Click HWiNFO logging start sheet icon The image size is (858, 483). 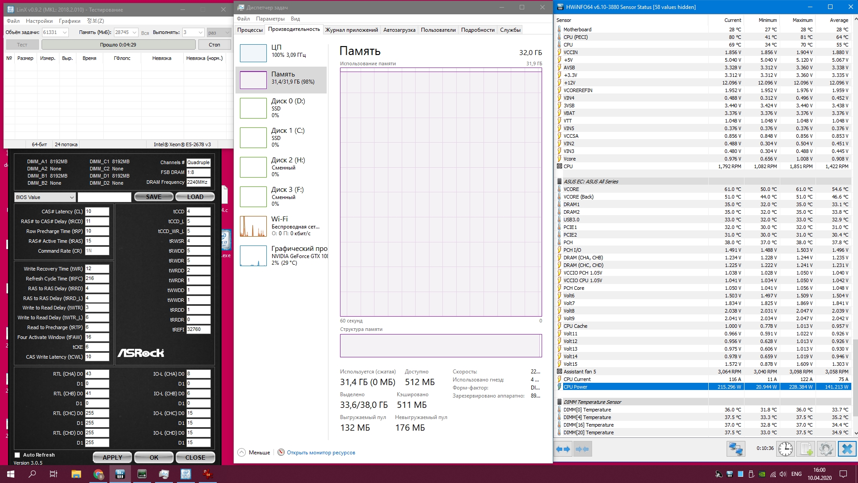pyautogui.click(x=806, y=449)
